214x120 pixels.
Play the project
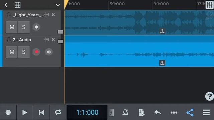pos(25,113)
